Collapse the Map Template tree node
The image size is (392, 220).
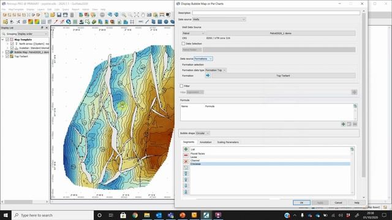(x=2, y=40)
